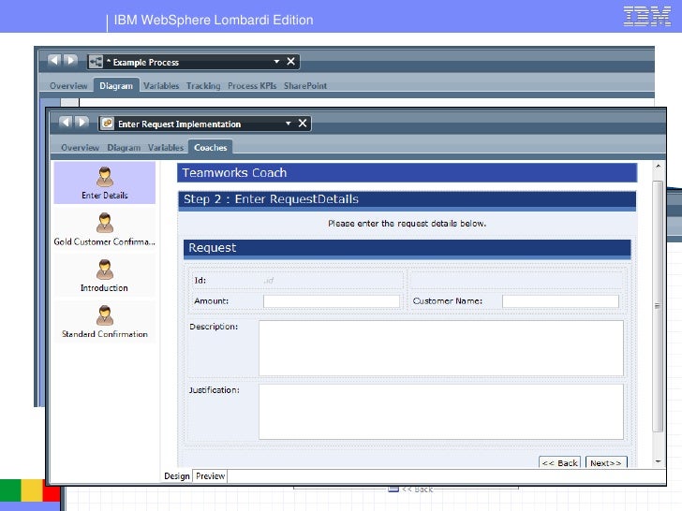Click the service icon beside Enter Request Implementation

tap(107, 124)
